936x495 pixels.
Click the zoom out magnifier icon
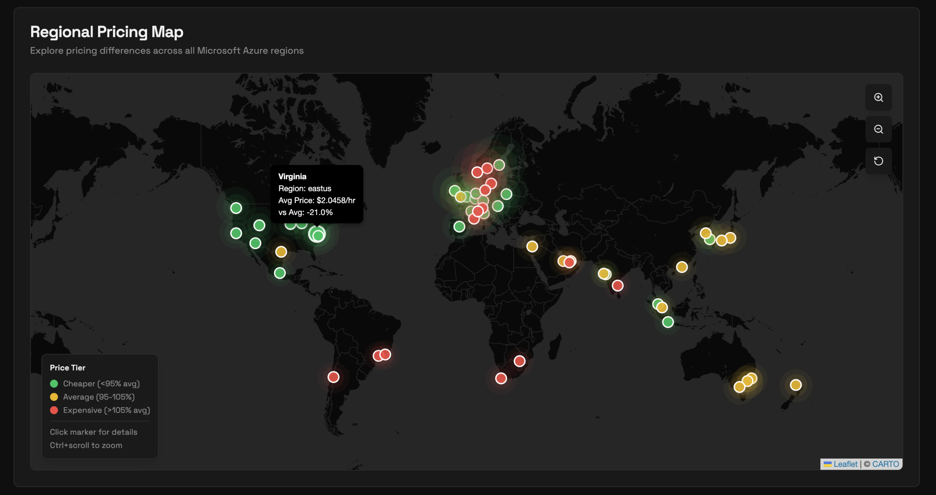tap(878, 129)
